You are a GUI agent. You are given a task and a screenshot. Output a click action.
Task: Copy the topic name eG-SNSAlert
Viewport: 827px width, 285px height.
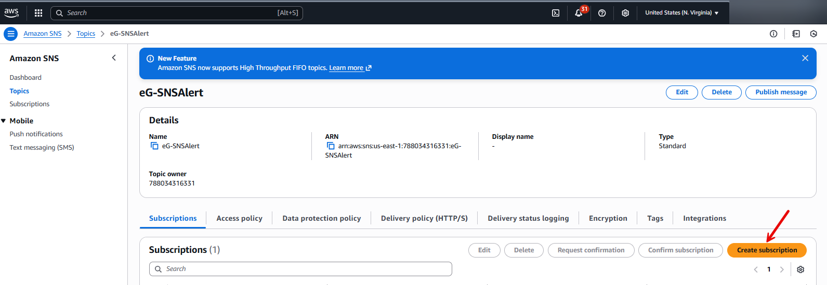(x=154, y=146)
